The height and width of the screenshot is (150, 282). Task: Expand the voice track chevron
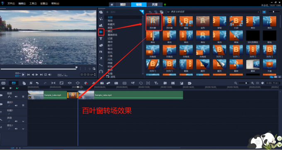[x=23, y=121]
